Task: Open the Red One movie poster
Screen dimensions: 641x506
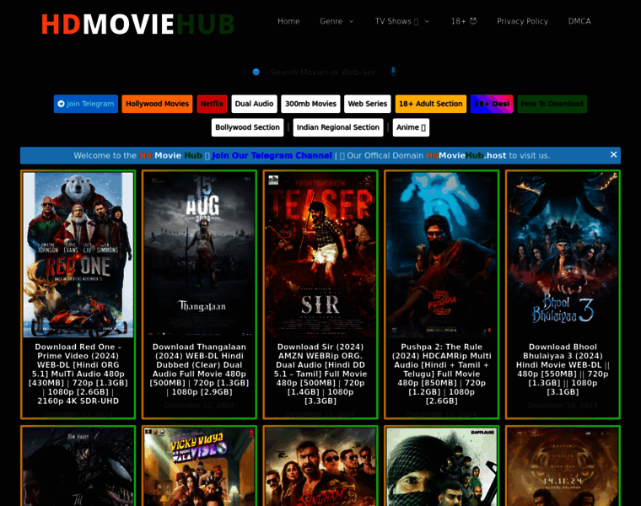Action: [78, 255]
